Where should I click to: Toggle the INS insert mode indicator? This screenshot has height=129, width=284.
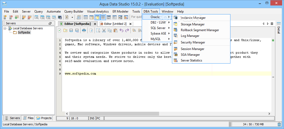point(92,118)
